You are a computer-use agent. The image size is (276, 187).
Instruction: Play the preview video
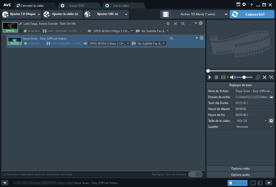tap(210, 77)
